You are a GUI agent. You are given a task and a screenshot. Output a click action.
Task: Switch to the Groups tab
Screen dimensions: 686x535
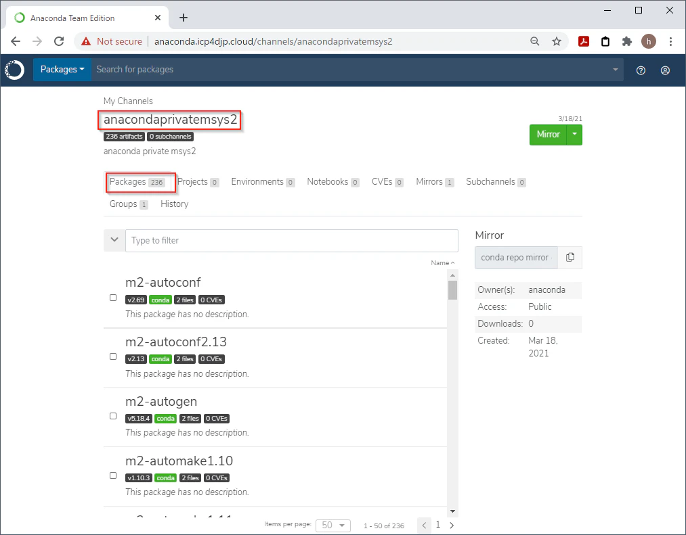pyautogui.click(x=129, y=204)
